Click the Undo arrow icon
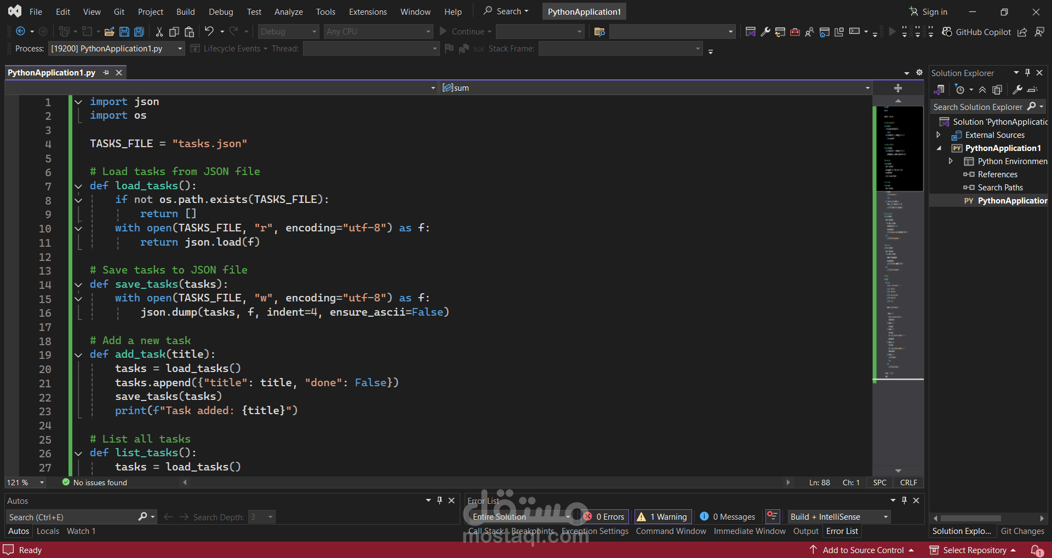Screen dimensions: 1052x558 pos(209,32)
